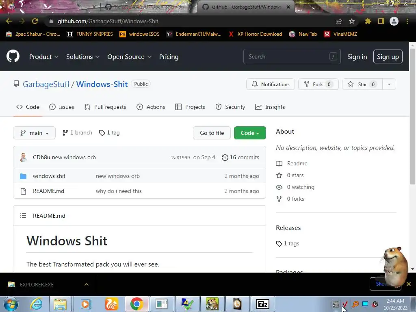Screen dimensions: 416x312
Task: Open the main branch dropdown
Action: [x=34, y=133]
